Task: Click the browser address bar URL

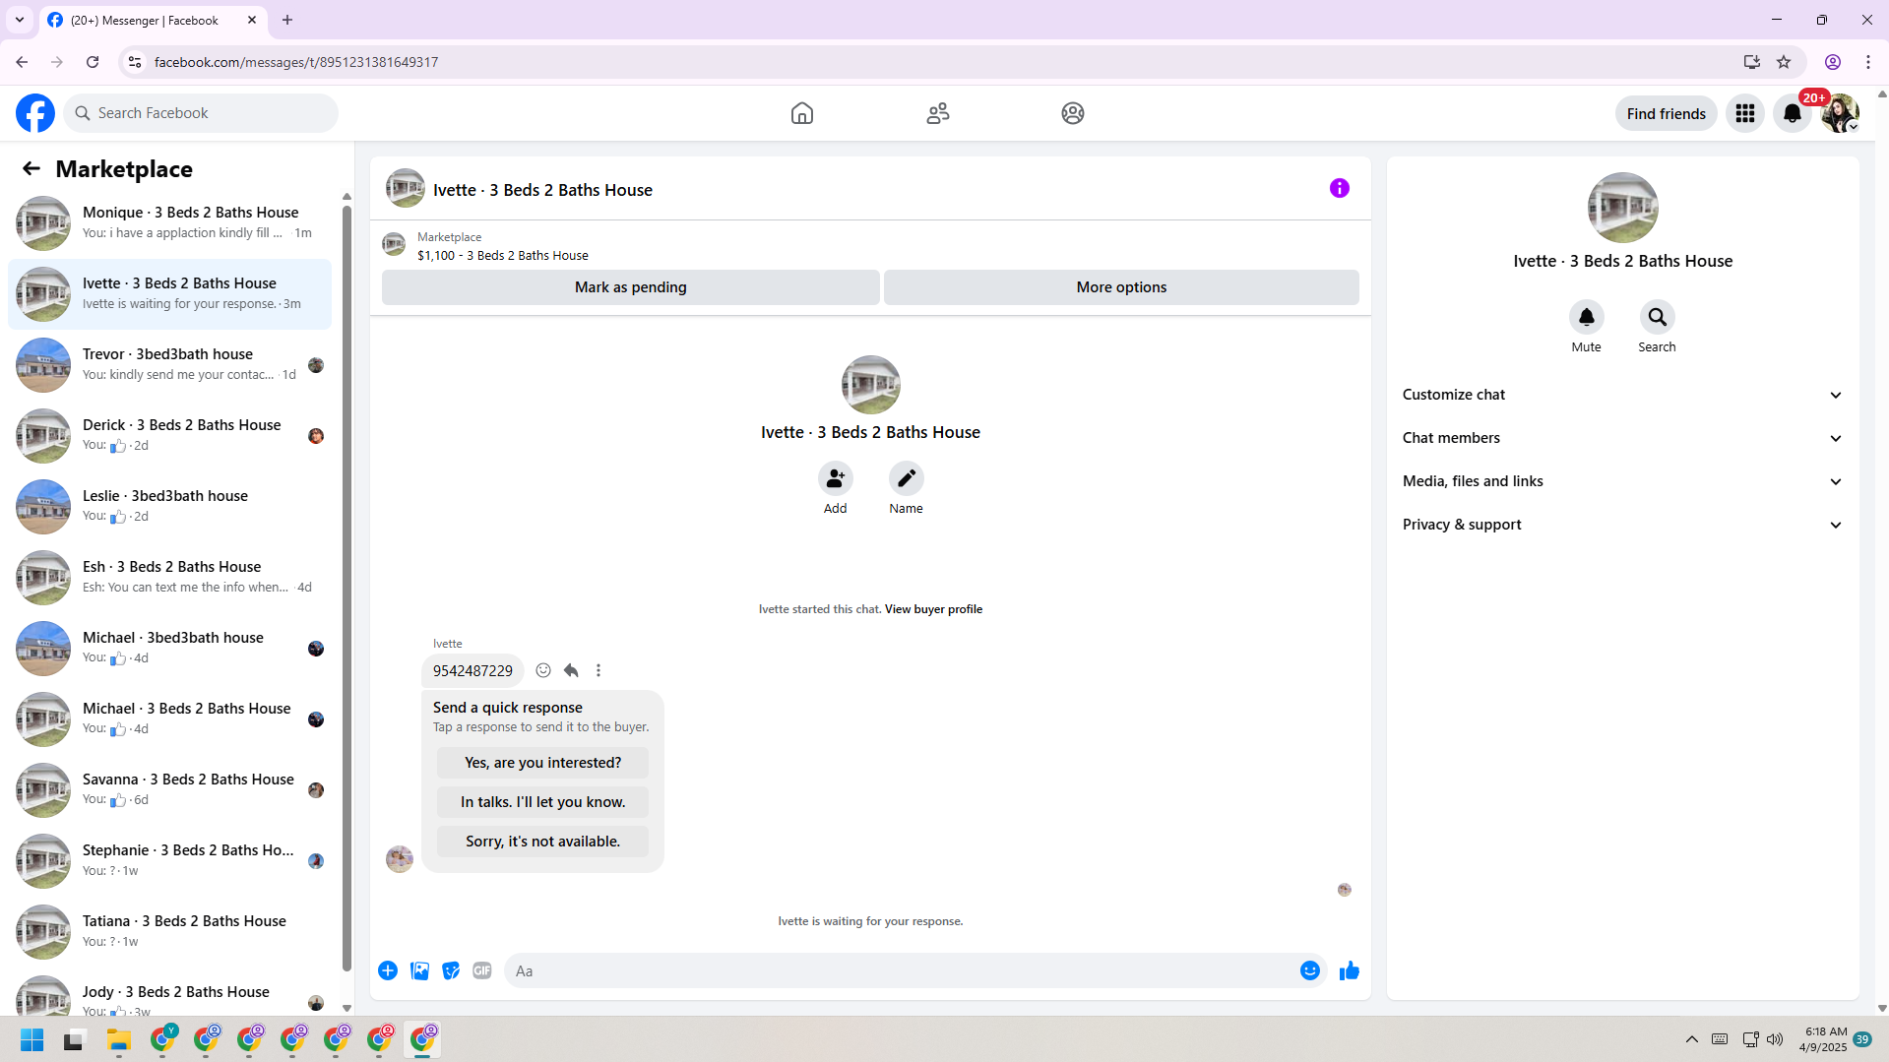Action: 296,62
